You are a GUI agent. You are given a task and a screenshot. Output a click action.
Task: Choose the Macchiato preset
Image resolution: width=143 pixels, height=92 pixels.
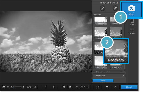click(x=116, y=51)
